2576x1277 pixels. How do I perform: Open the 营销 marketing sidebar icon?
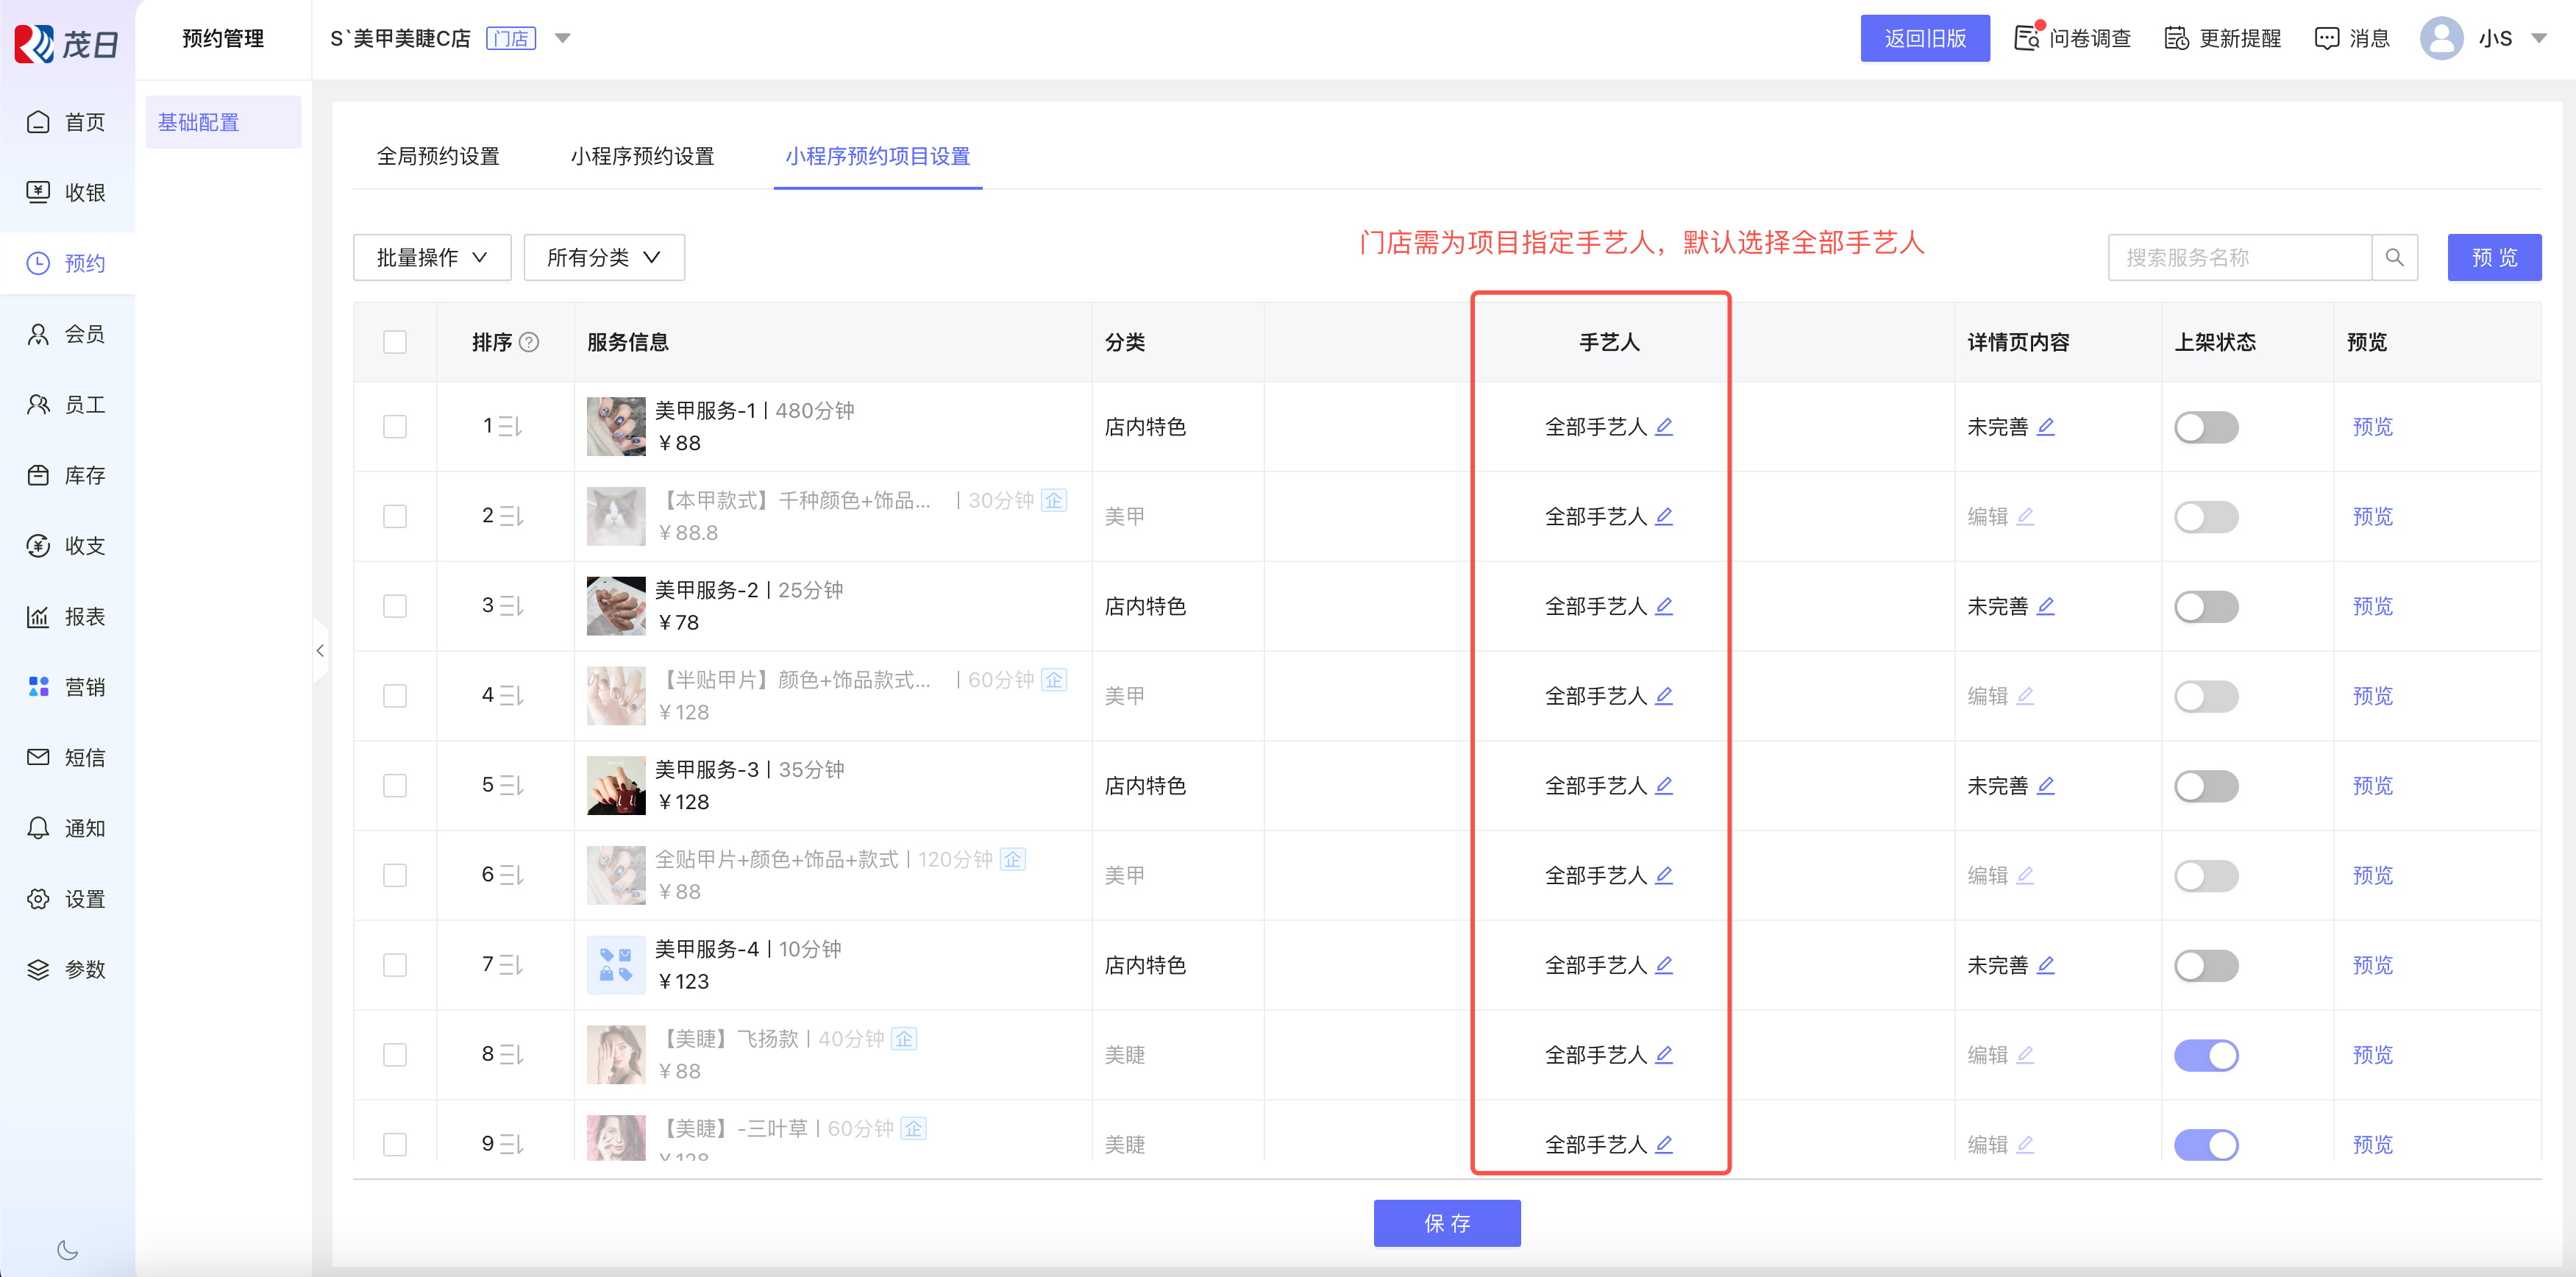point(39,687)
